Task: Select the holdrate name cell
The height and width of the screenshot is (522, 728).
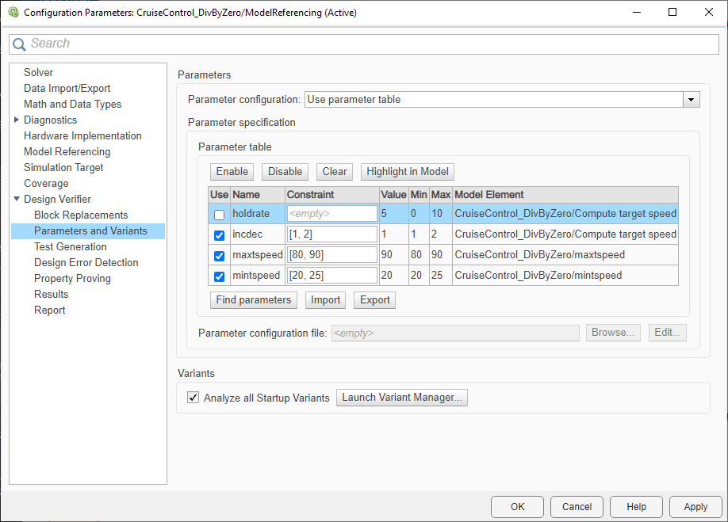Action: click(x=258, y=214)
